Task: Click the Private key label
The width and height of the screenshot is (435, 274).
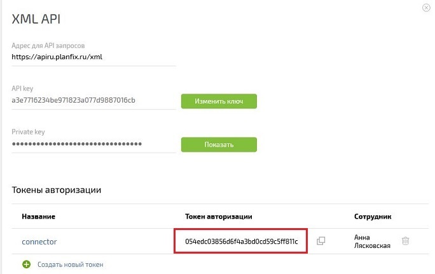Action: click(x=28, y=132)
